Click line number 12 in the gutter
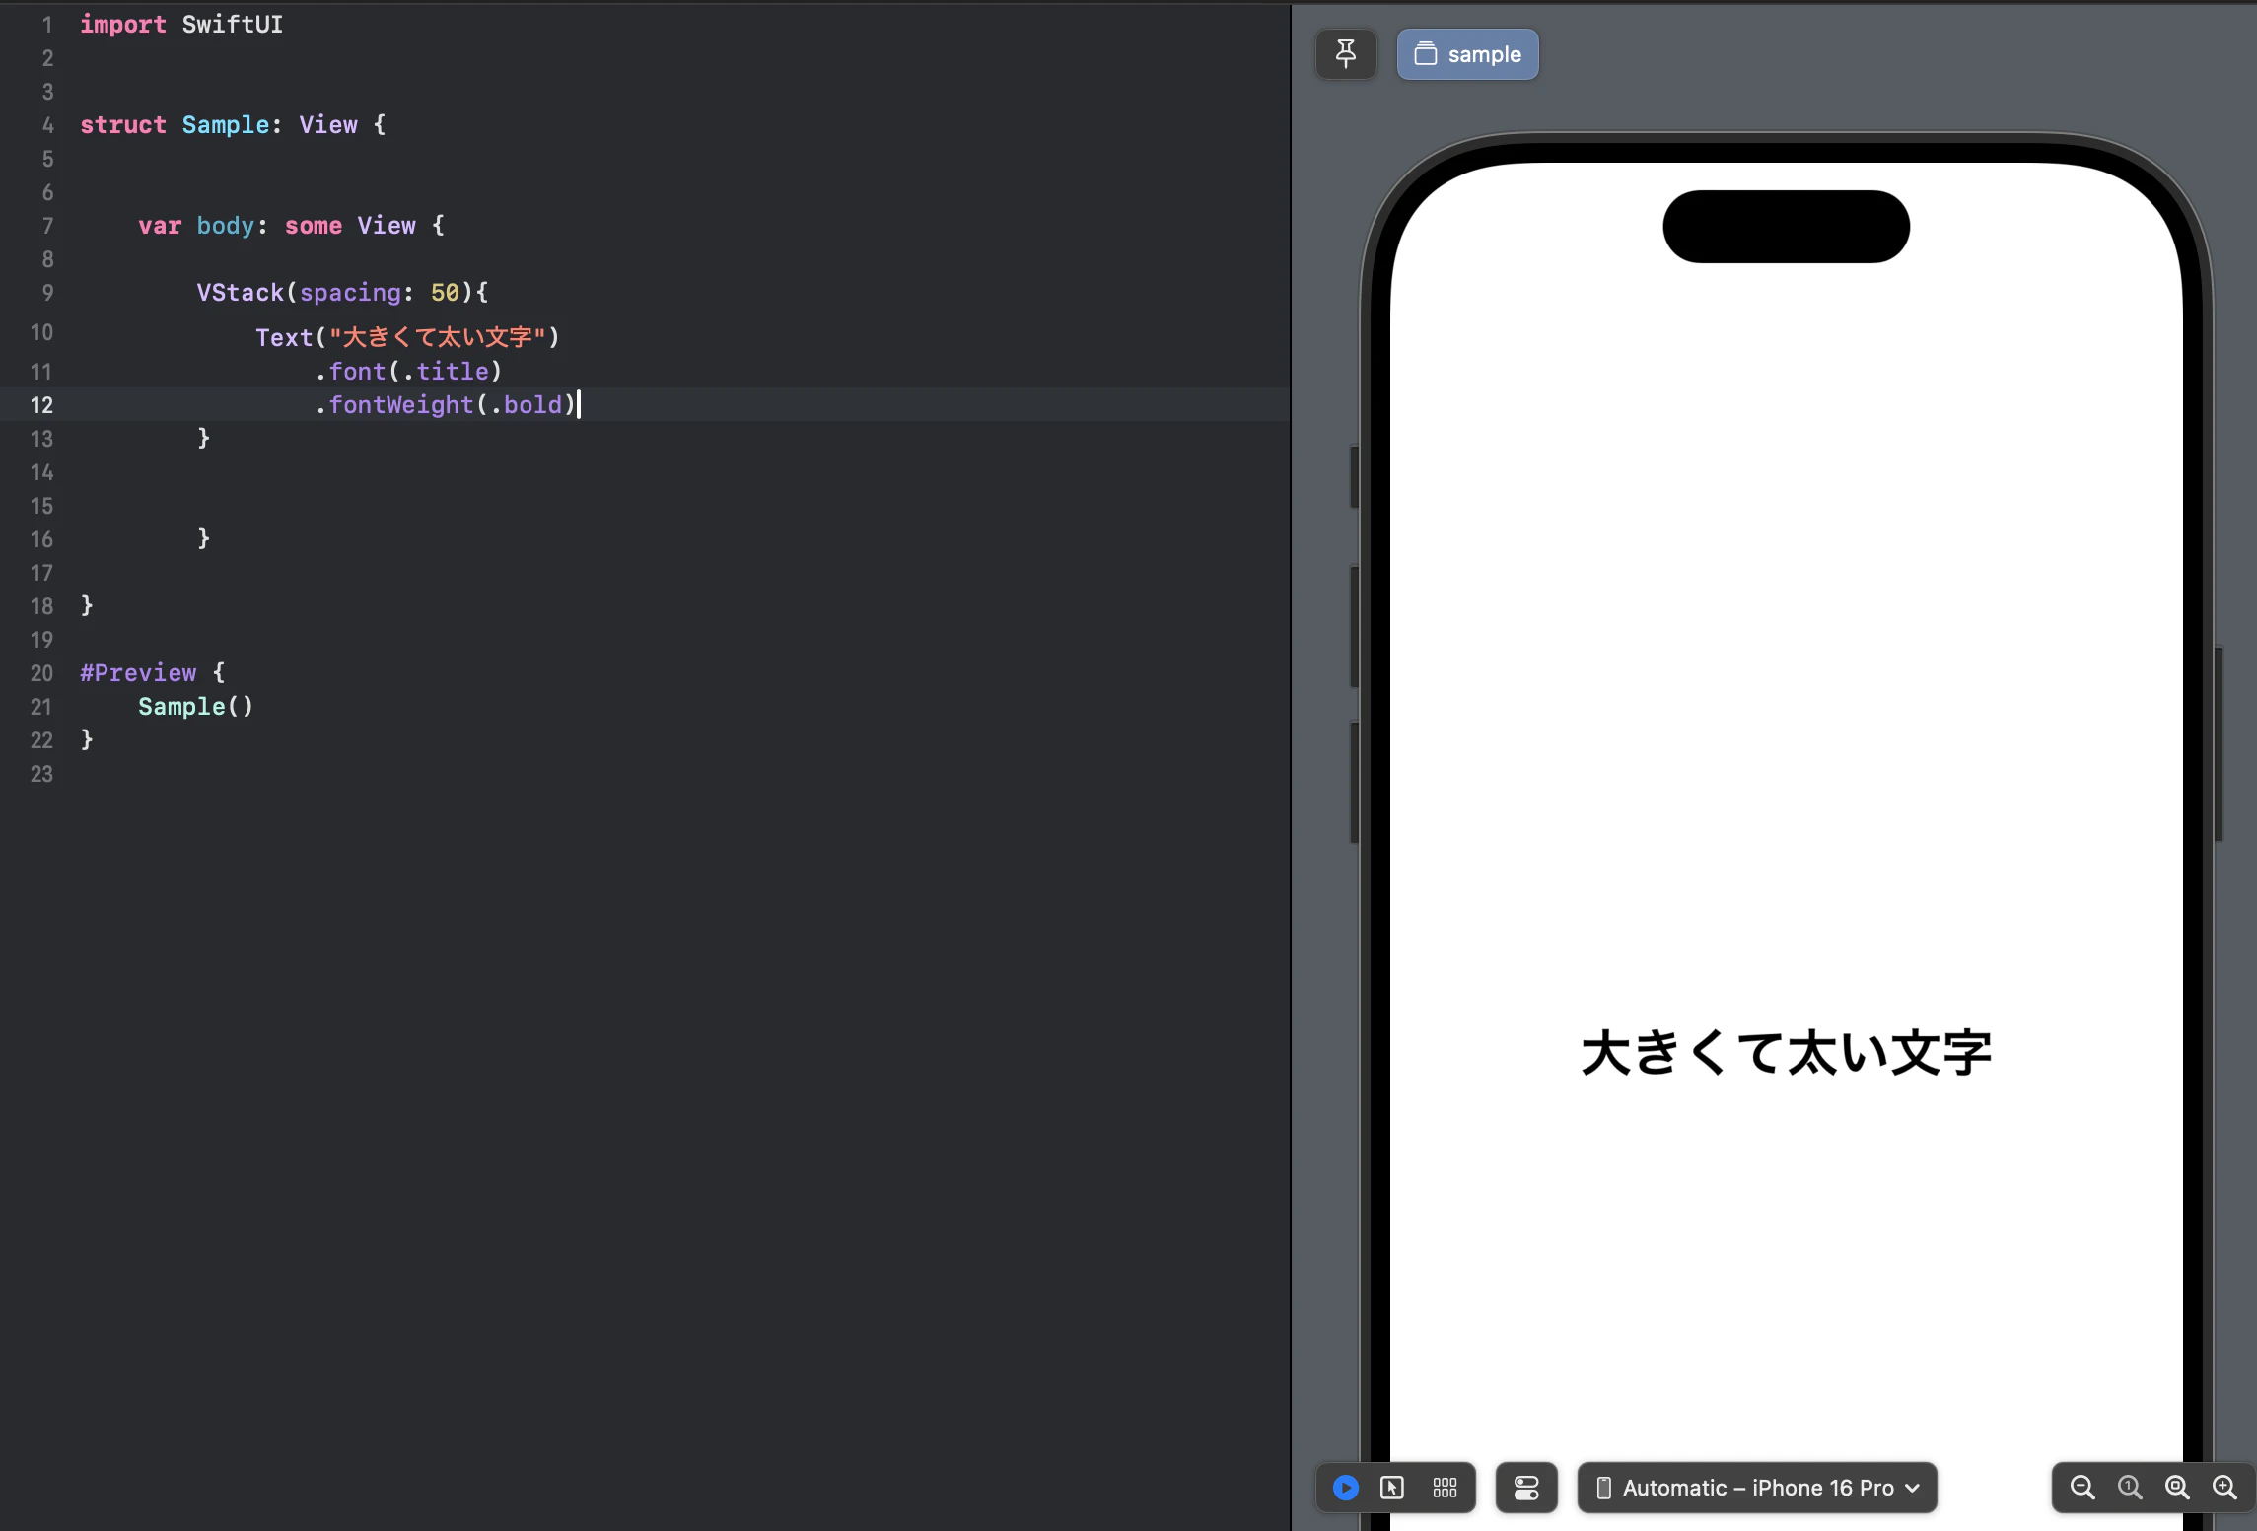Viewport: 2257px width, 1531px height. 41,404
